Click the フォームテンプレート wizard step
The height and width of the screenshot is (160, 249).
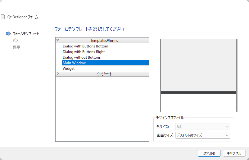[x=26, y=33]
